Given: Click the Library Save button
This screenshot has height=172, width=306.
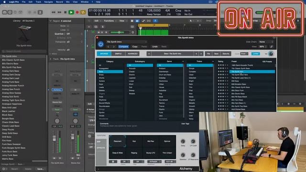Looking at the screenshot, I should pos(40,169).
